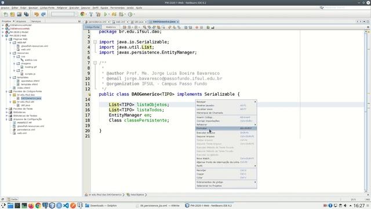Click the clock-shaped toolbar icon
The width and height of the screenshot is (371, 209).
[130, 15]
